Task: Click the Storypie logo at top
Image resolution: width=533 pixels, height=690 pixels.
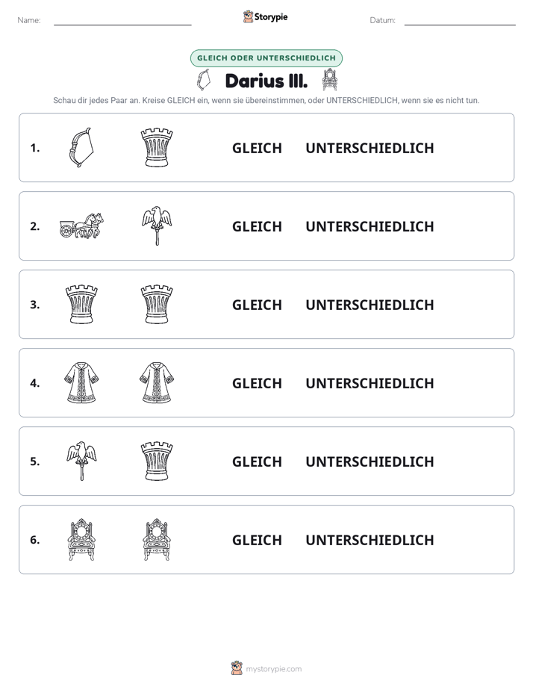Action: [x=266, y=16]
